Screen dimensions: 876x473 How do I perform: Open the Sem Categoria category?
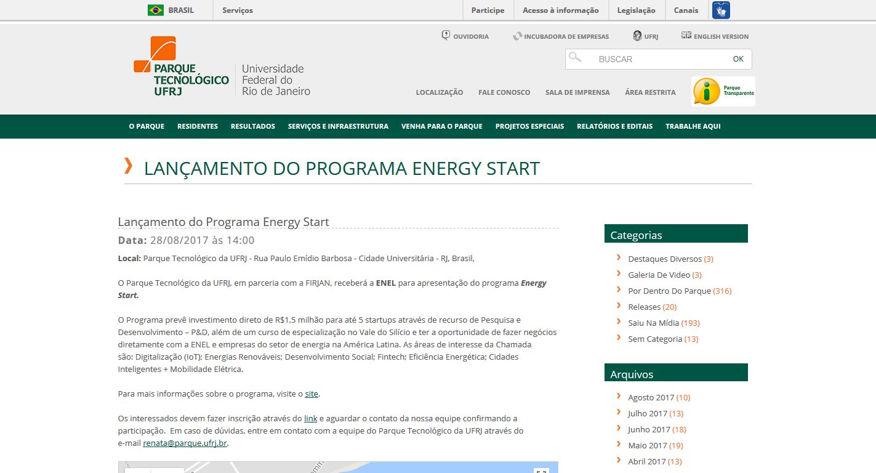tap(655, 339)
